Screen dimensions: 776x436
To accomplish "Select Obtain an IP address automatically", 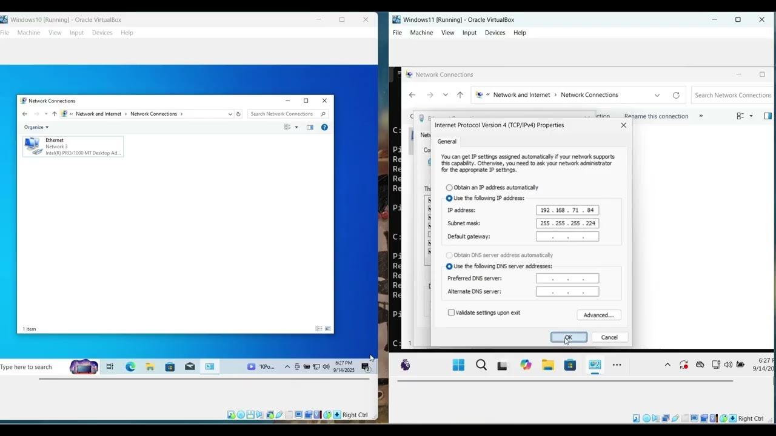I will (449, 188).
